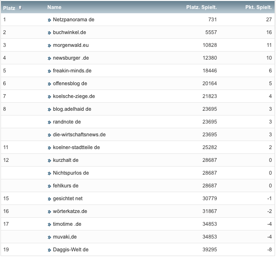Click the double-arrow icon before blog.adelhaid de
This screenshot has height=257, width=276.
(49, 110)
